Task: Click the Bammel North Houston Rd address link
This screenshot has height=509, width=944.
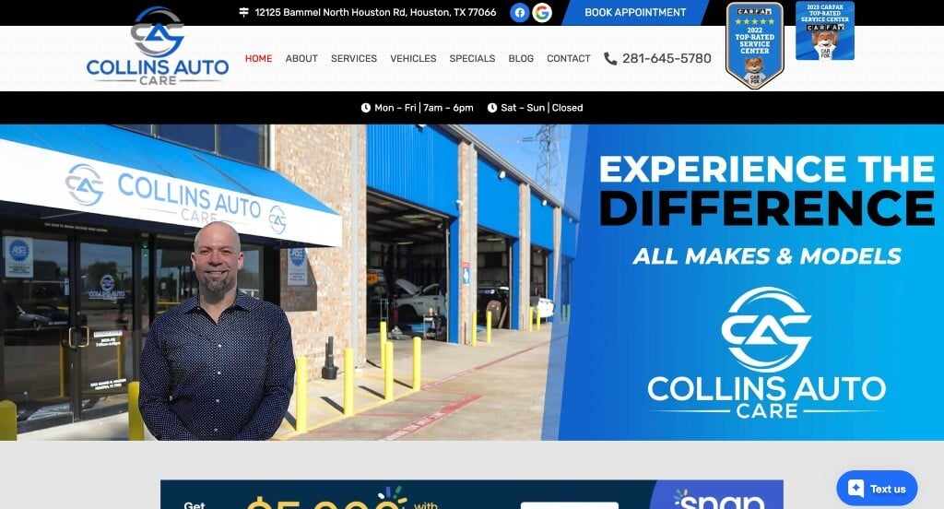Action: click(x=375, y=12)
